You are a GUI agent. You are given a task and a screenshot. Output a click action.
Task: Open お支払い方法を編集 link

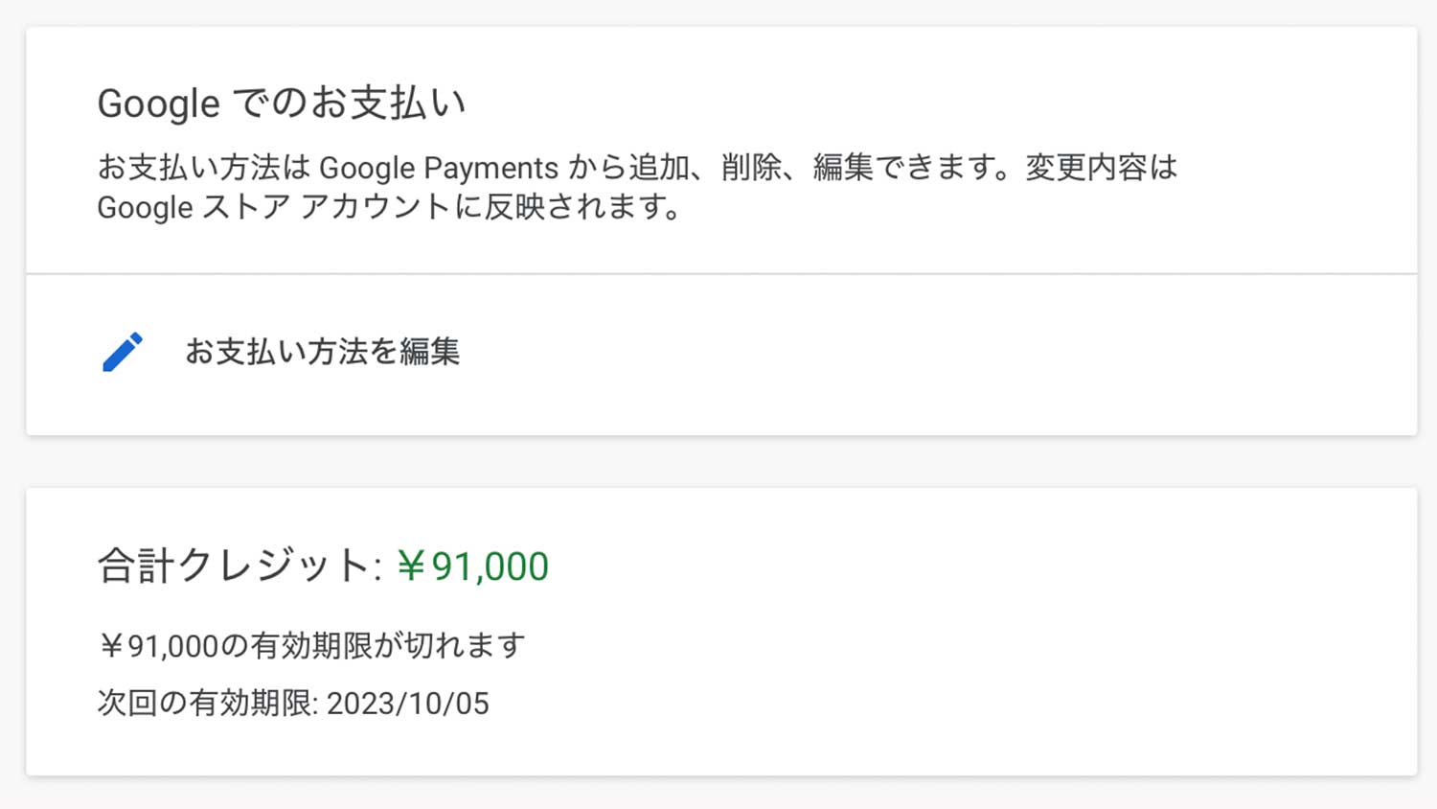coord(322,352)
